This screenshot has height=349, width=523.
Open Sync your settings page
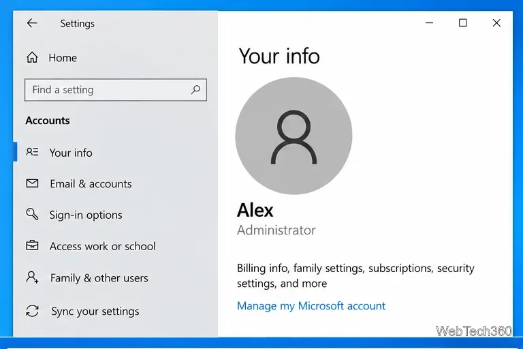pos(95,312)
